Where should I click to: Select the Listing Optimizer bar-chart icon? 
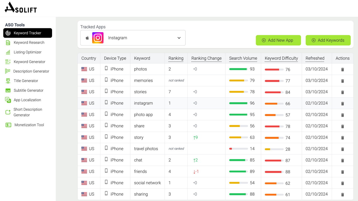(x=8, y=52)
